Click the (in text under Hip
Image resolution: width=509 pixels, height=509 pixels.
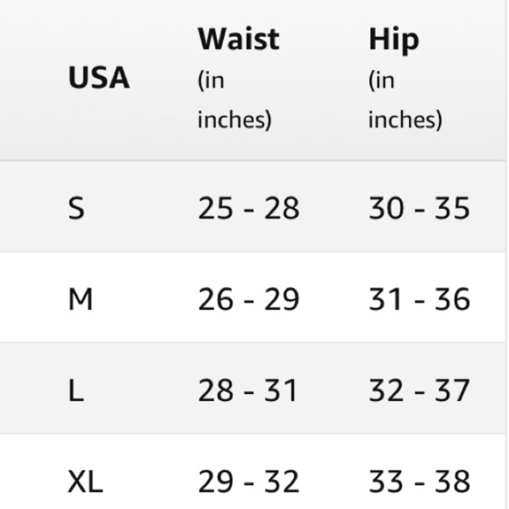[x=381, y=80]
